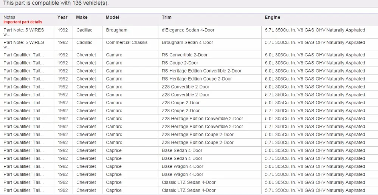Image resolution: width=378 pixels, height=195 pixels.
Task: Click the Part Qualifier note for RS Convertible
Action: (x=23, y=55)
